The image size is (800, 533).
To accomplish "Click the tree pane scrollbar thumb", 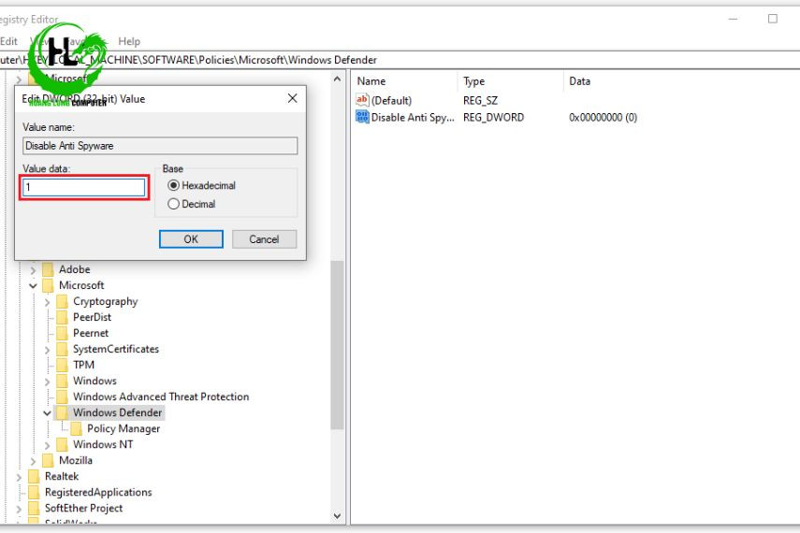I will click(337, 345).
